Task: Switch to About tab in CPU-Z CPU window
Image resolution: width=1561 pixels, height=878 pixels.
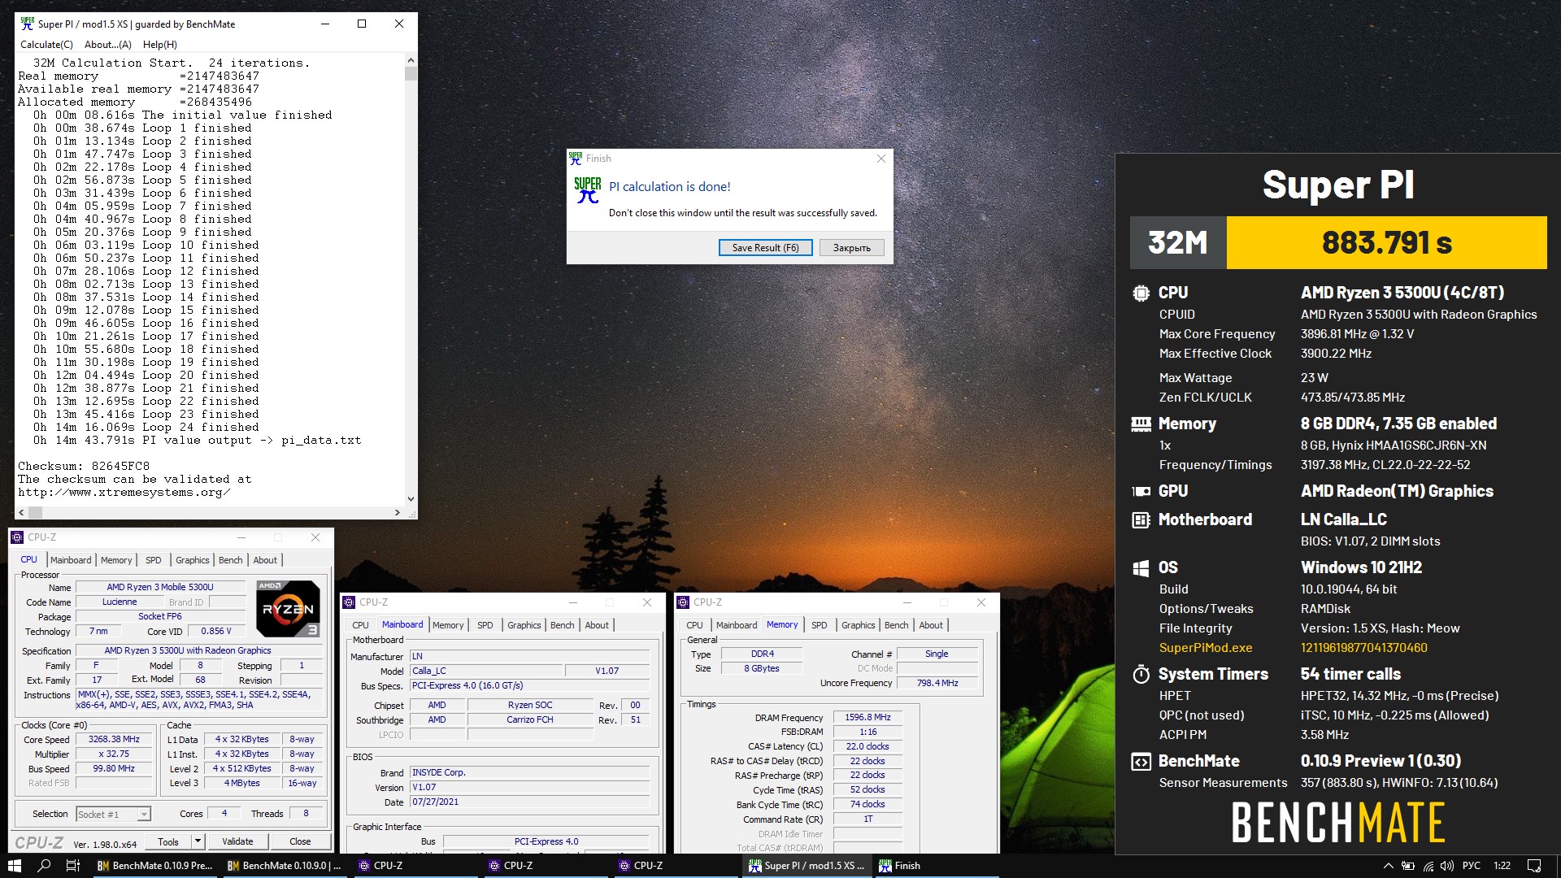Action: point(265,560)
